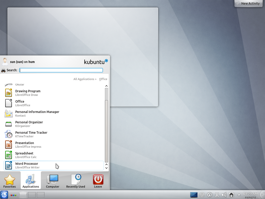
Task: Click the scrollbar handle in application list
Action: pyautogui.click(x=106, y=131)
